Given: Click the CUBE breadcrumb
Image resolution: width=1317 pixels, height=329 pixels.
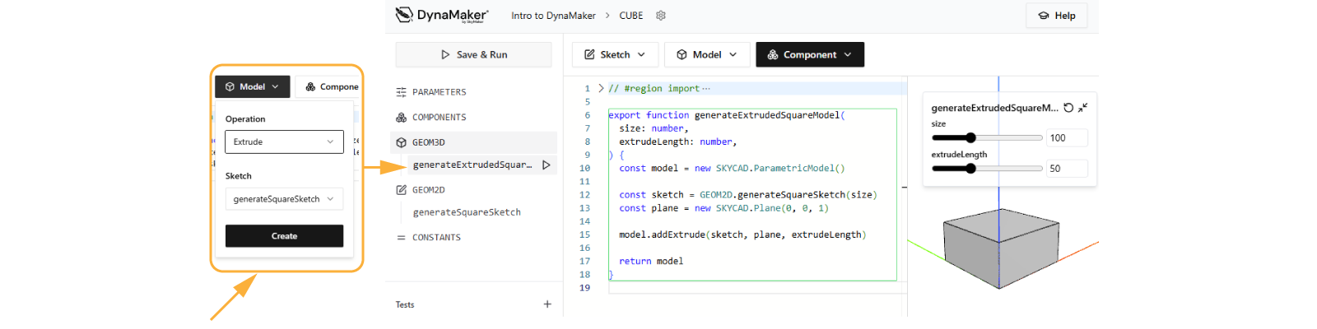Looking at the screenshot, I should click(x=631, y=16).
